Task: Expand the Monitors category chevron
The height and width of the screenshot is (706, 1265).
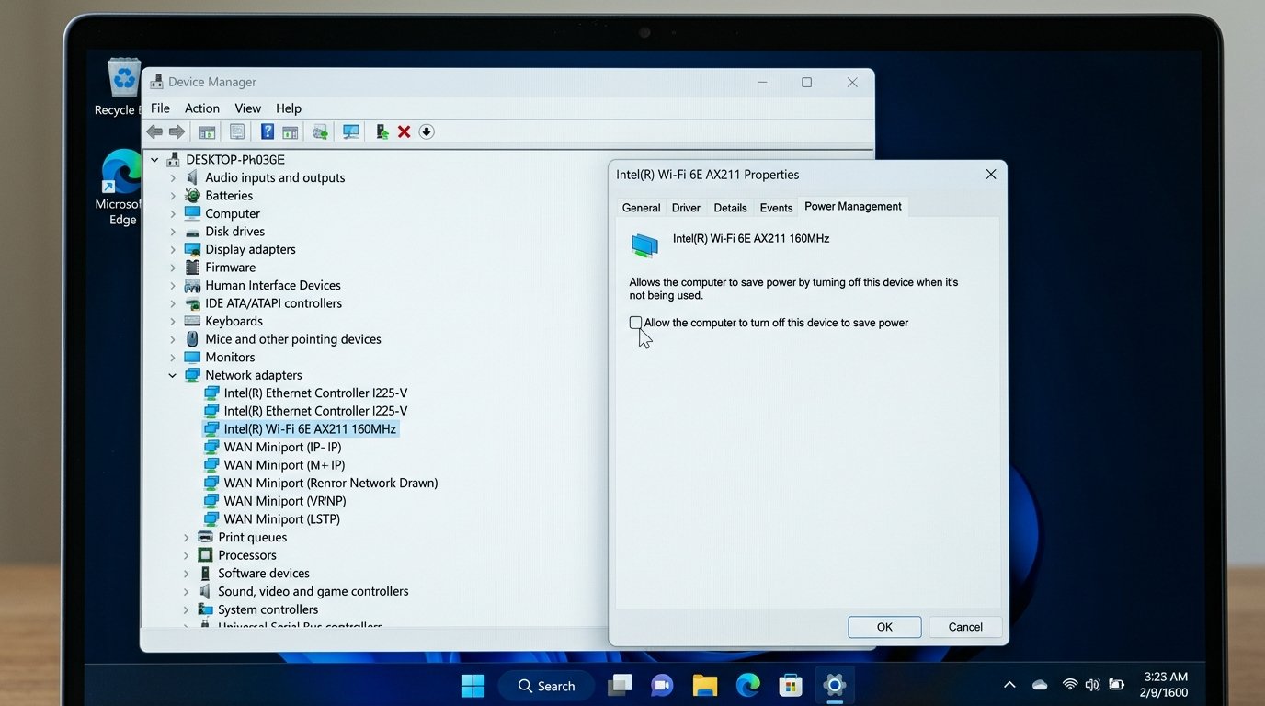Action: coord(173,358)
